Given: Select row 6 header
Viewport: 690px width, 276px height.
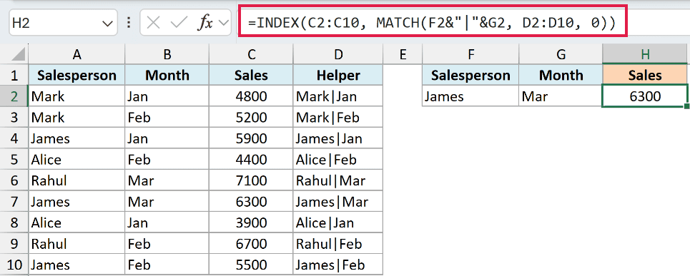Looking at the screenshot, I should [14, 180].
